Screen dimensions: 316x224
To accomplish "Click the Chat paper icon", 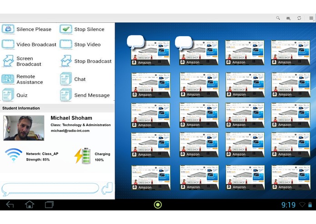I will 66,78.
